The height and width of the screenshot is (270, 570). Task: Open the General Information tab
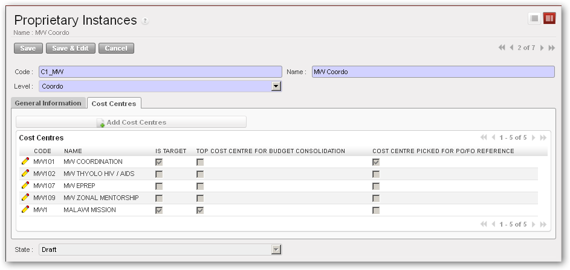[x=48, y=103]
